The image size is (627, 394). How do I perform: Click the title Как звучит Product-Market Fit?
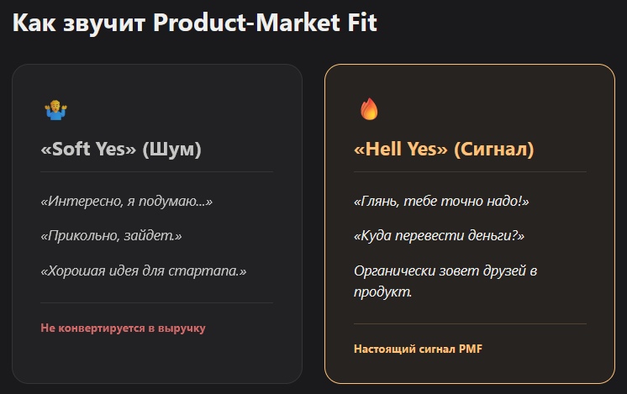click(195, 23)
